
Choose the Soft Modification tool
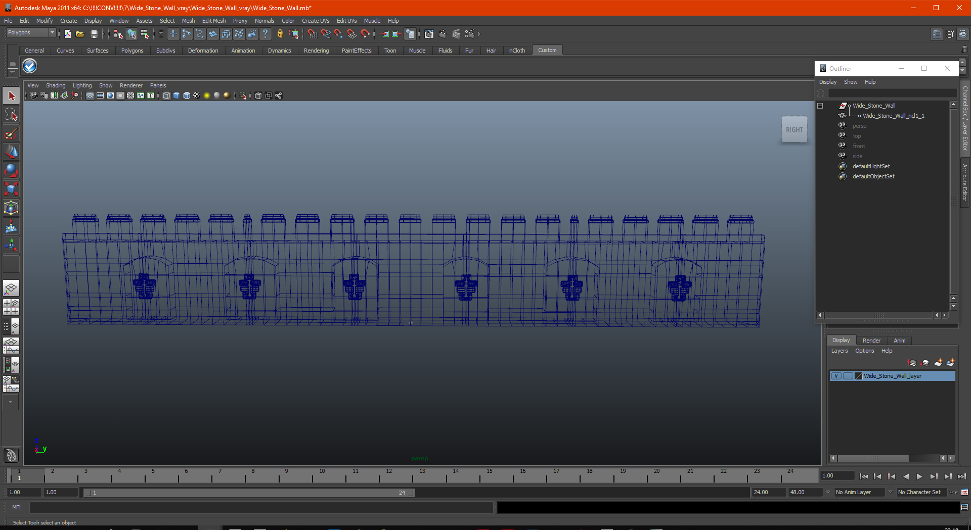(x=11, y=227)
